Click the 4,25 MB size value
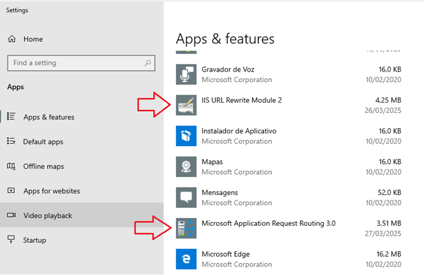The image size is (424, 275). click(x=388, y=100)
